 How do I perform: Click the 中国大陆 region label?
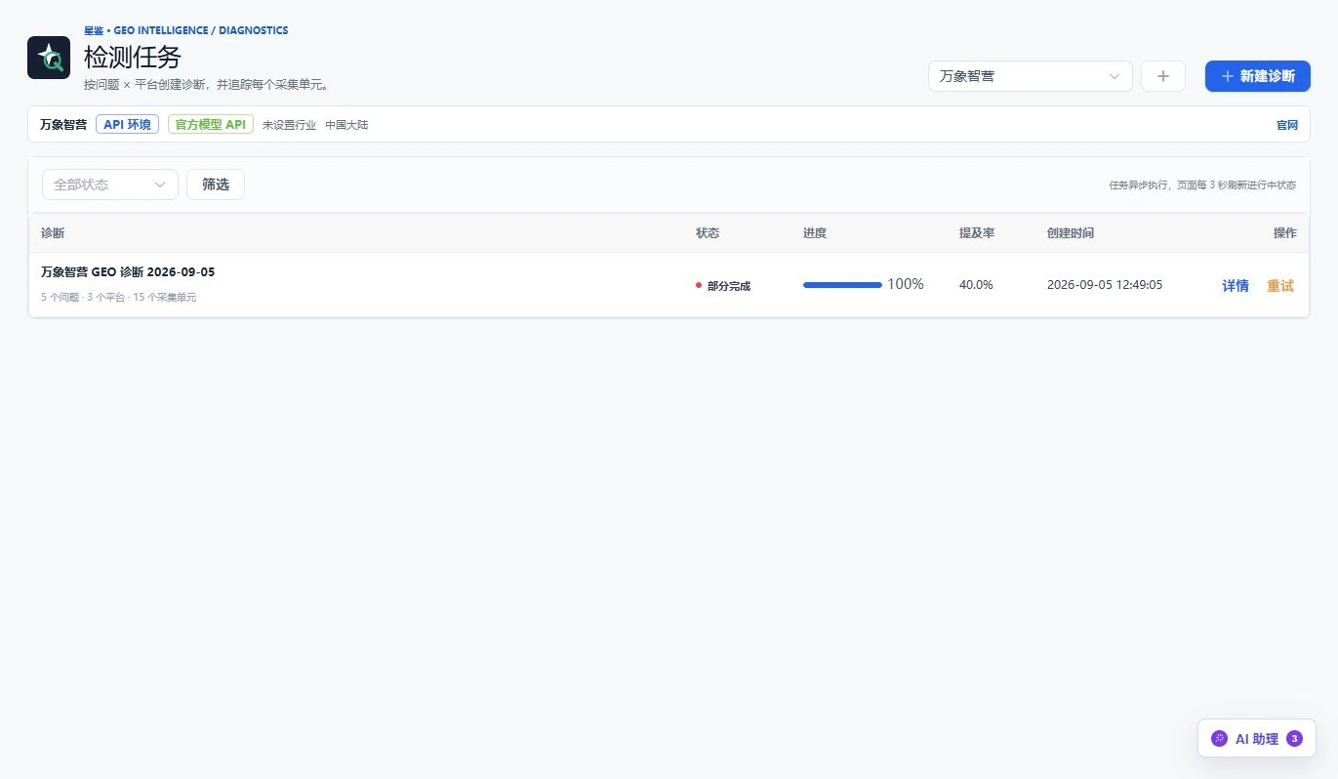click(346, 125)
